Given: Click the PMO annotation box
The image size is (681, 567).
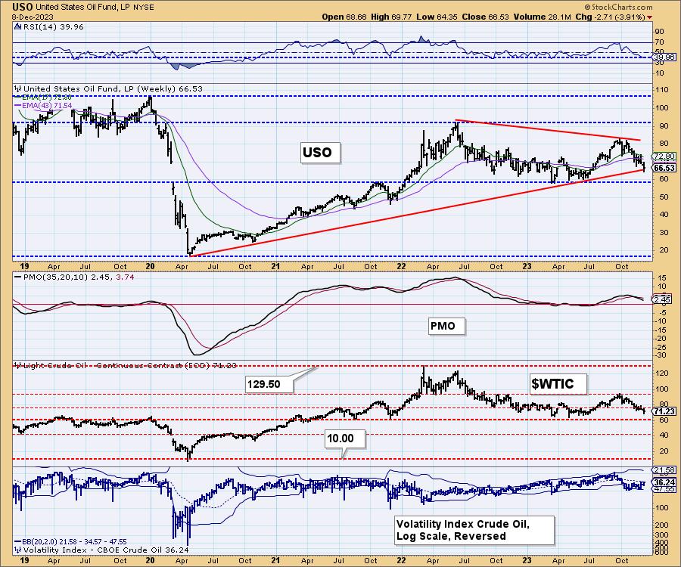Looking at the screenshot, I should click(x=445, y=326).
